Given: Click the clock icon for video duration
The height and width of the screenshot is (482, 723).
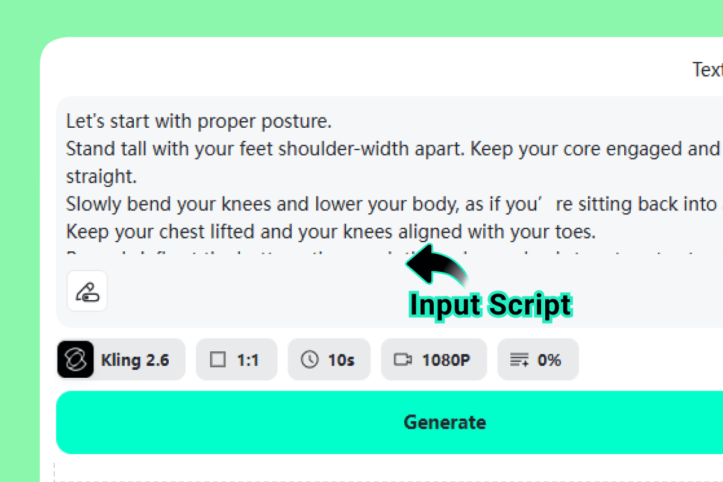Looking at the screenshot, I should [310, 359].
